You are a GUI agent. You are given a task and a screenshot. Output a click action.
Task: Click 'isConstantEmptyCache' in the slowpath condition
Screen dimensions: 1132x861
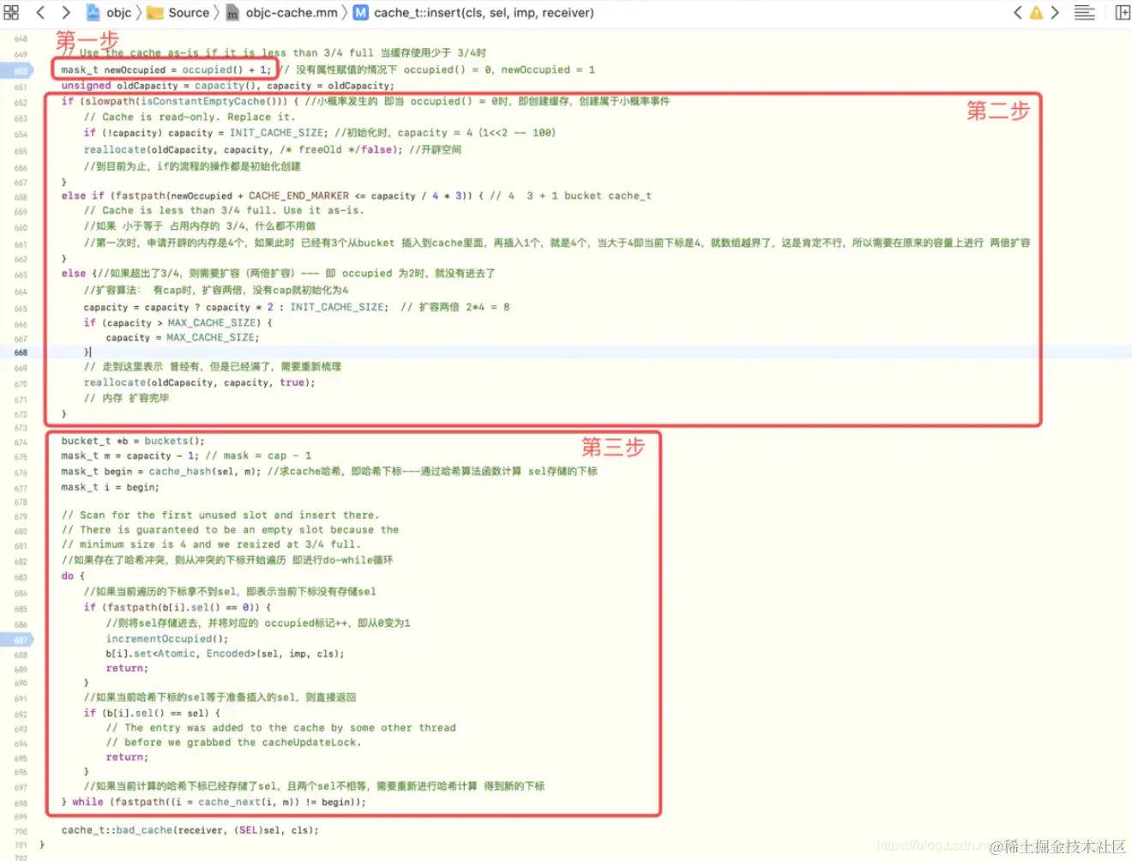coord(203,101)
